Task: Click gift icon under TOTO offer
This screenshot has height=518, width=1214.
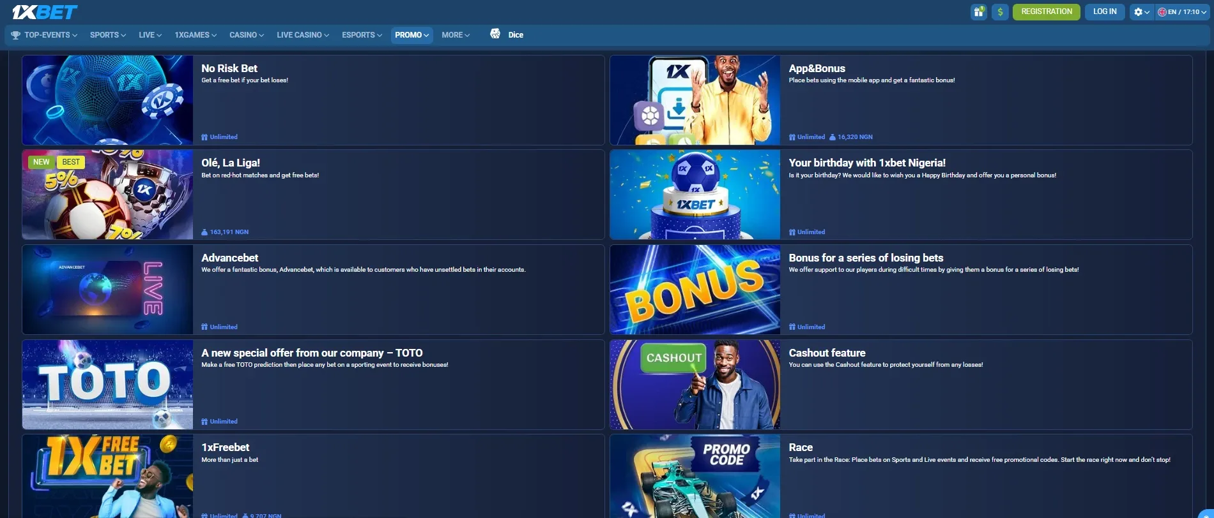Action: click(x=204, y=422)
